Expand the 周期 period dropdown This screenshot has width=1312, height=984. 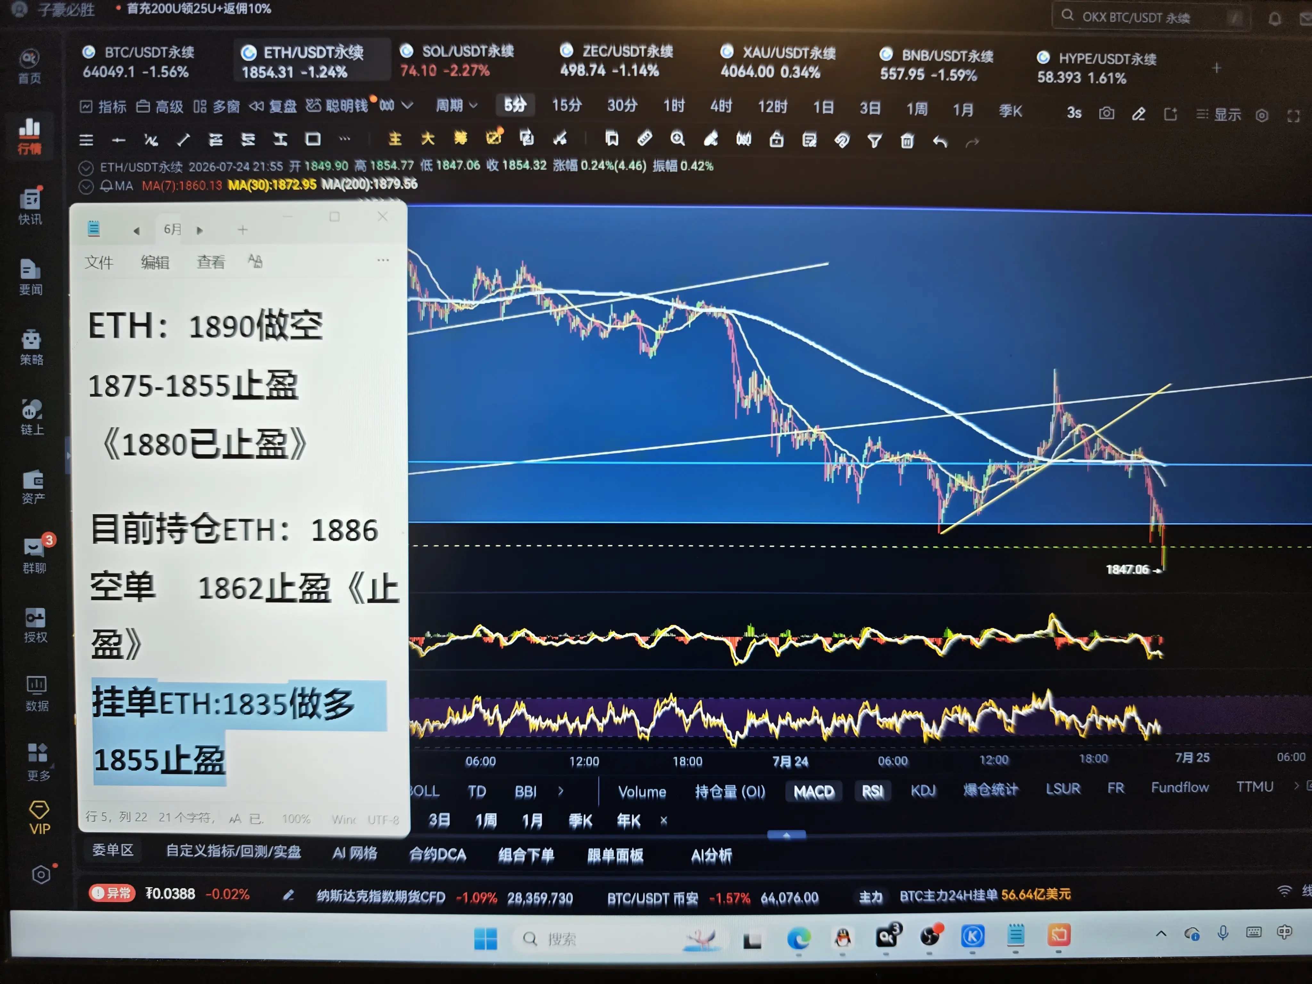click(456, 106)
